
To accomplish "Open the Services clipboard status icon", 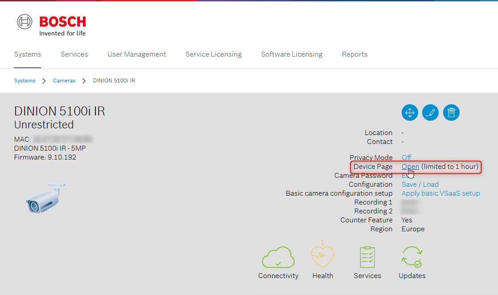I will (367, 257).
